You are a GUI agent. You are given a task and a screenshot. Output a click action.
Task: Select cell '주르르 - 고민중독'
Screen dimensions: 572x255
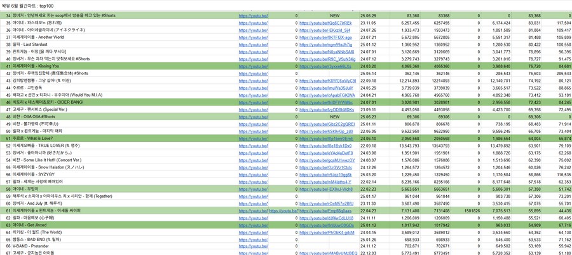point(125,88)
